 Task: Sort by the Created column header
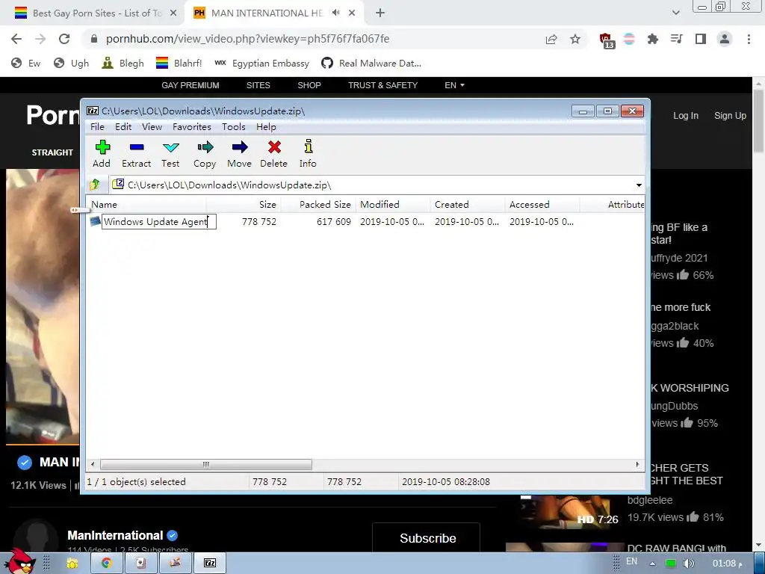tap(468, 205)
